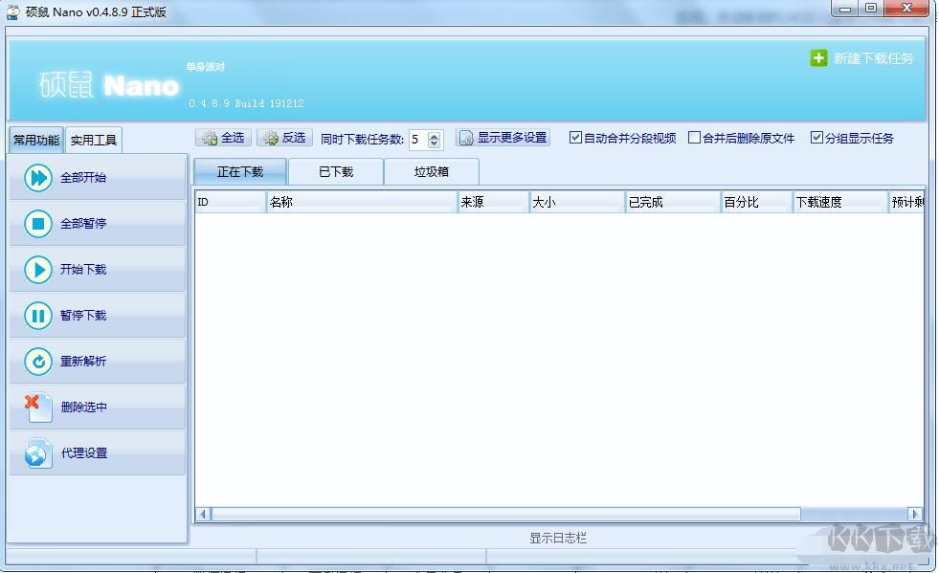Click the 全部开始 fast-forward icon
This screenshot has width=939, height=573.
38,178
